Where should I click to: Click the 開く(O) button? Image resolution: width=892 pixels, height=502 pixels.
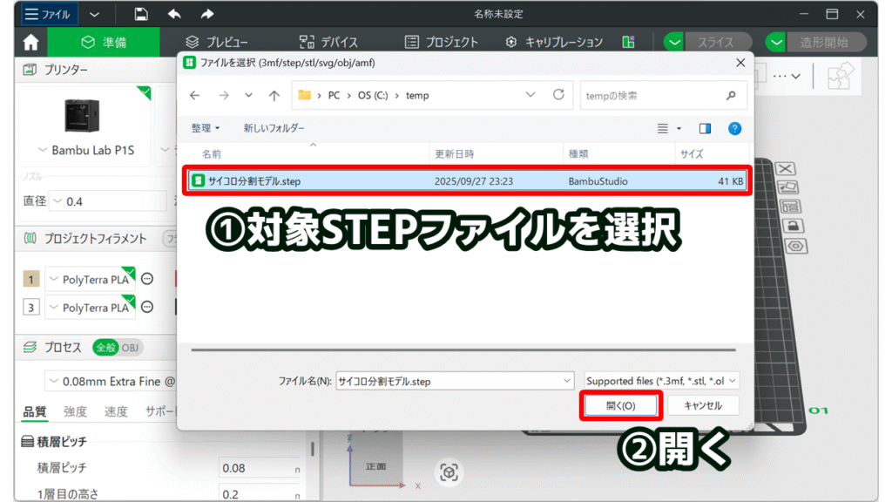pos(620,405)
